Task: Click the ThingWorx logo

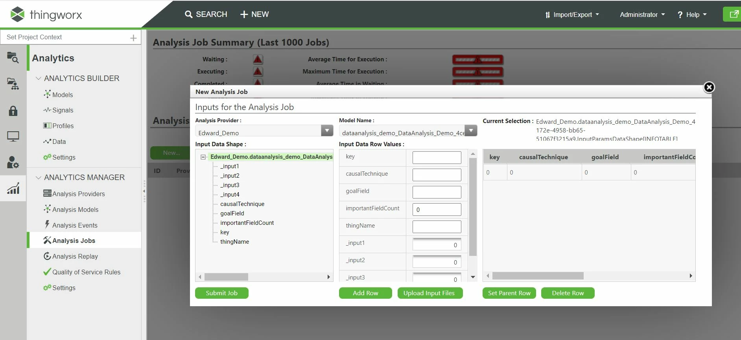Action: [x=46, y=15]
